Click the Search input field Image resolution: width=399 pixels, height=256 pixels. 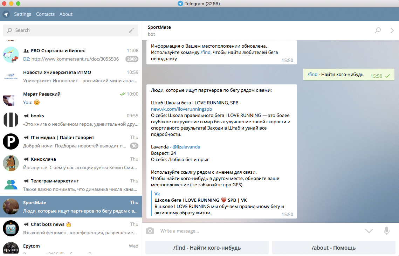[x=67, y=30]
